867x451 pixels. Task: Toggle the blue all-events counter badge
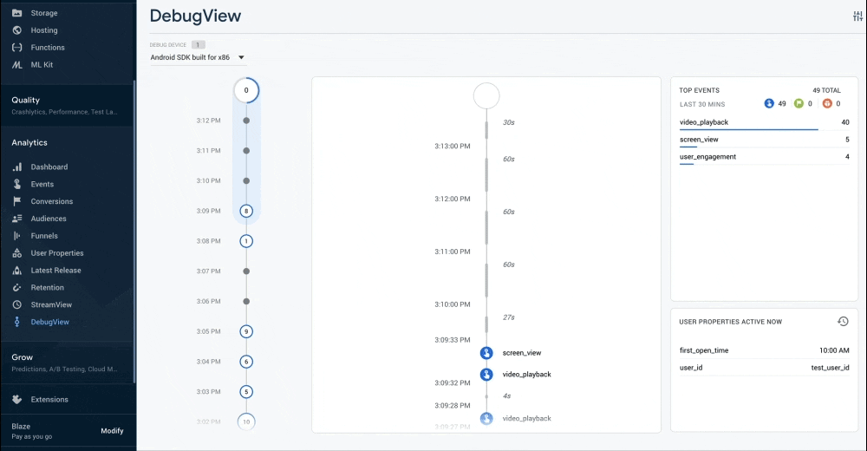pyautogui.click(x=769, y=103)
